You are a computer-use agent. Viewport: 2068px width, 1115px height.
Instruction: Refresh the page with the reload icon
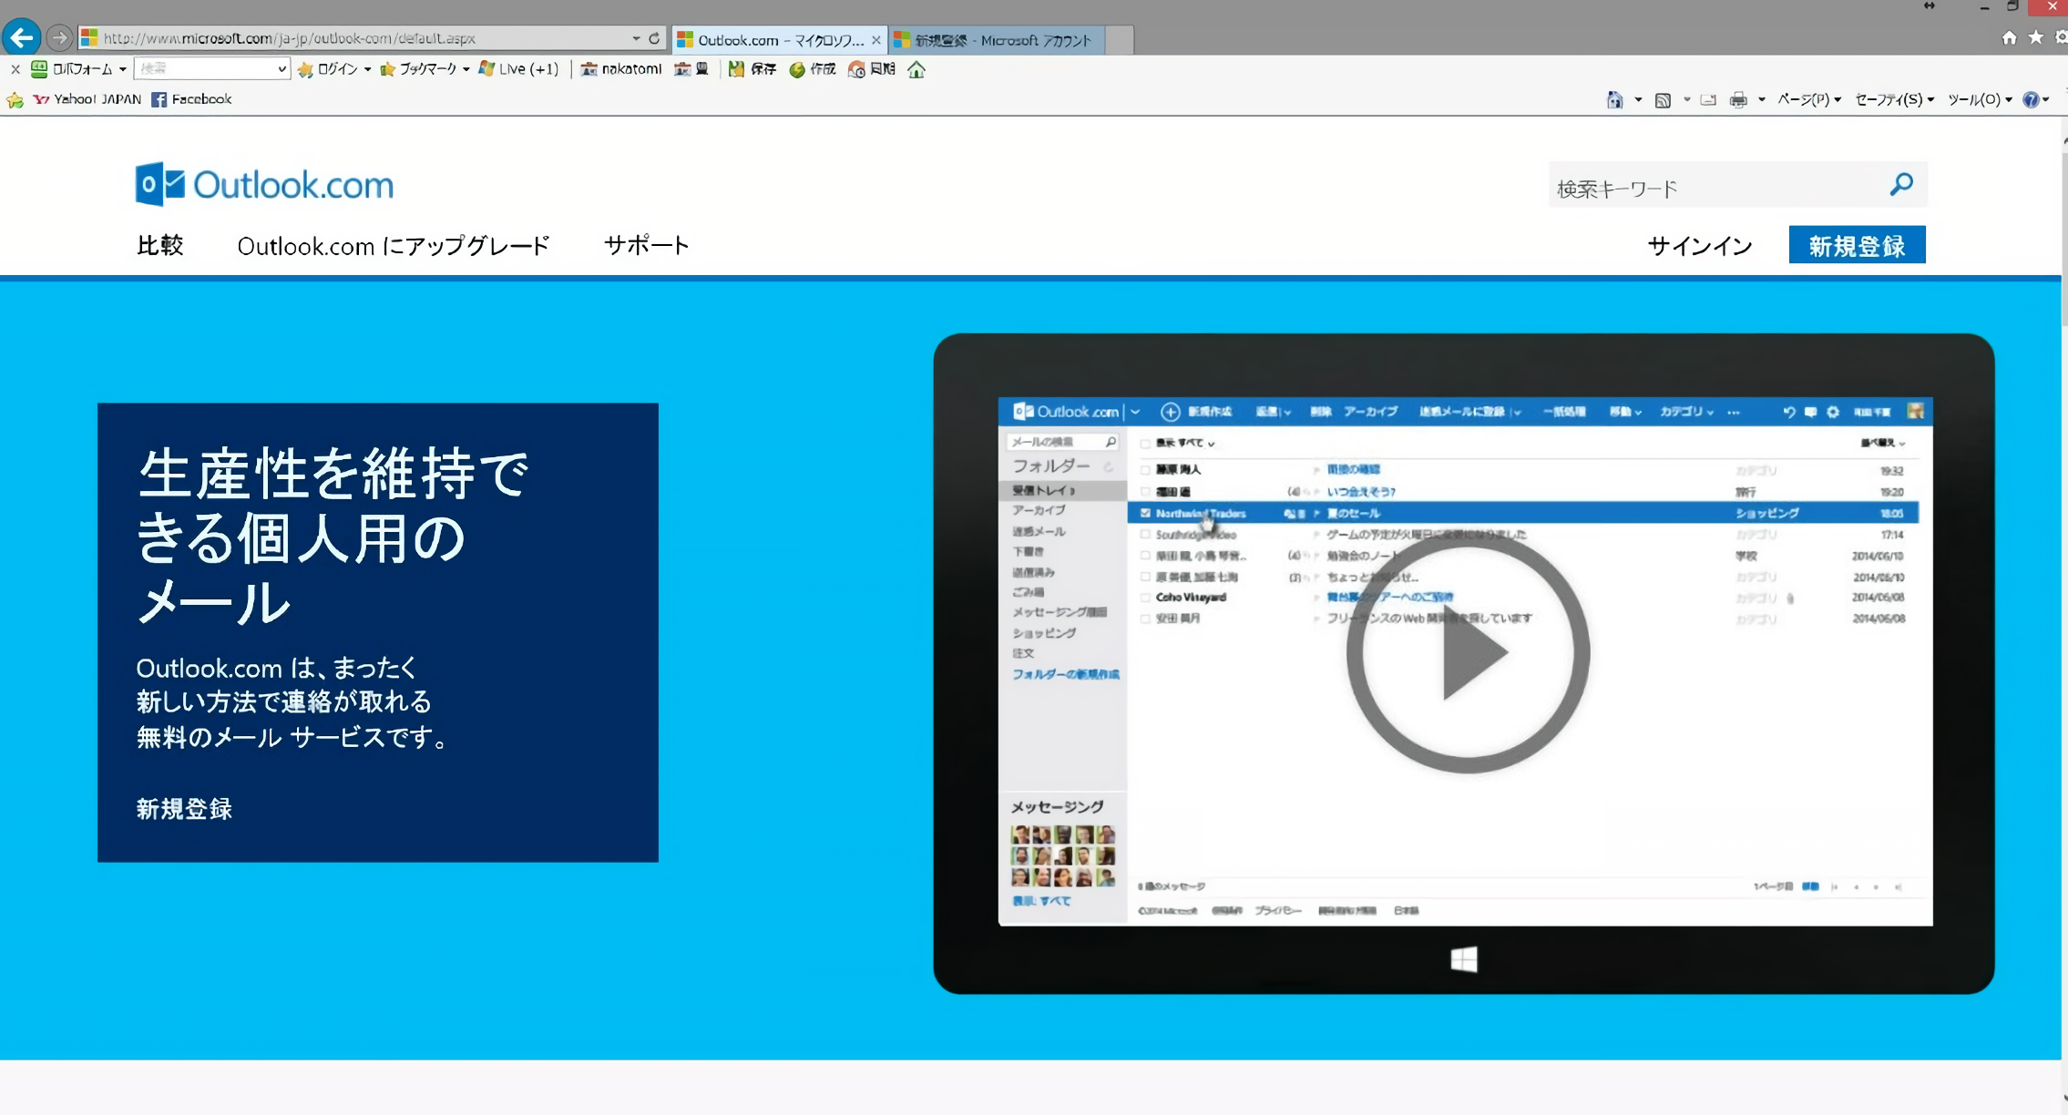[x=654, y=38]
